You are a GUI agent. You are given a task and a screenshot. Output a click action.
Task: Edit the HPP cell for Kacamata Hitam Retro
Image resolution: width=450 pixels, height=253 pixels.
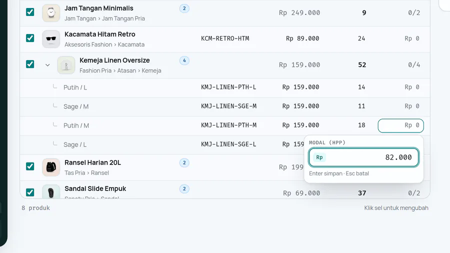[x=412, y=38]
